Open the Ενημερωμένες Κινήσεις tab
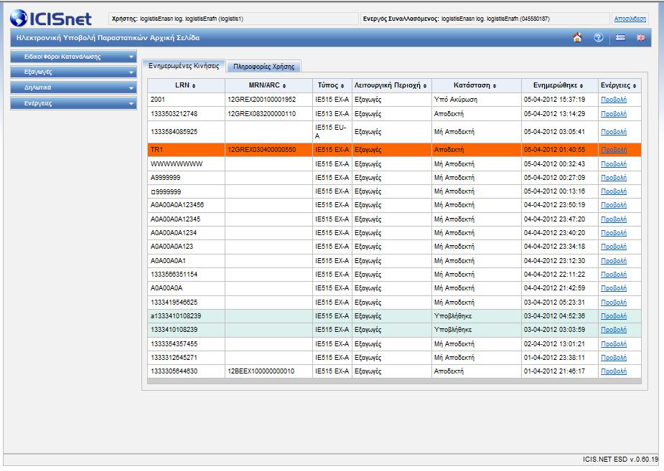Image resolution: width=664 pixels, height=471 pixels. point(184,66)
